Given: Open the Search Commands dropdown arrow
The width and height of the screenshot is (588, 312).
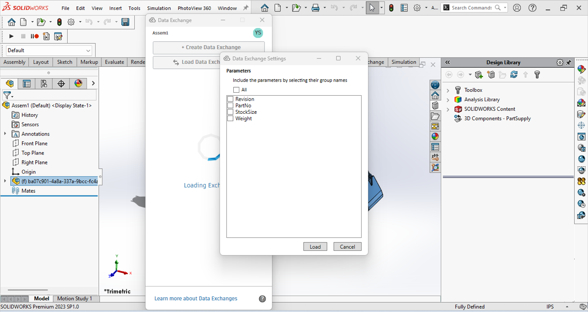Looking at the screenshot, I should (505, 8).
